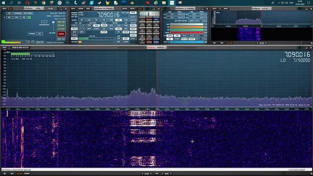Click the red tuning marker line in spectrum

[157, 78]
